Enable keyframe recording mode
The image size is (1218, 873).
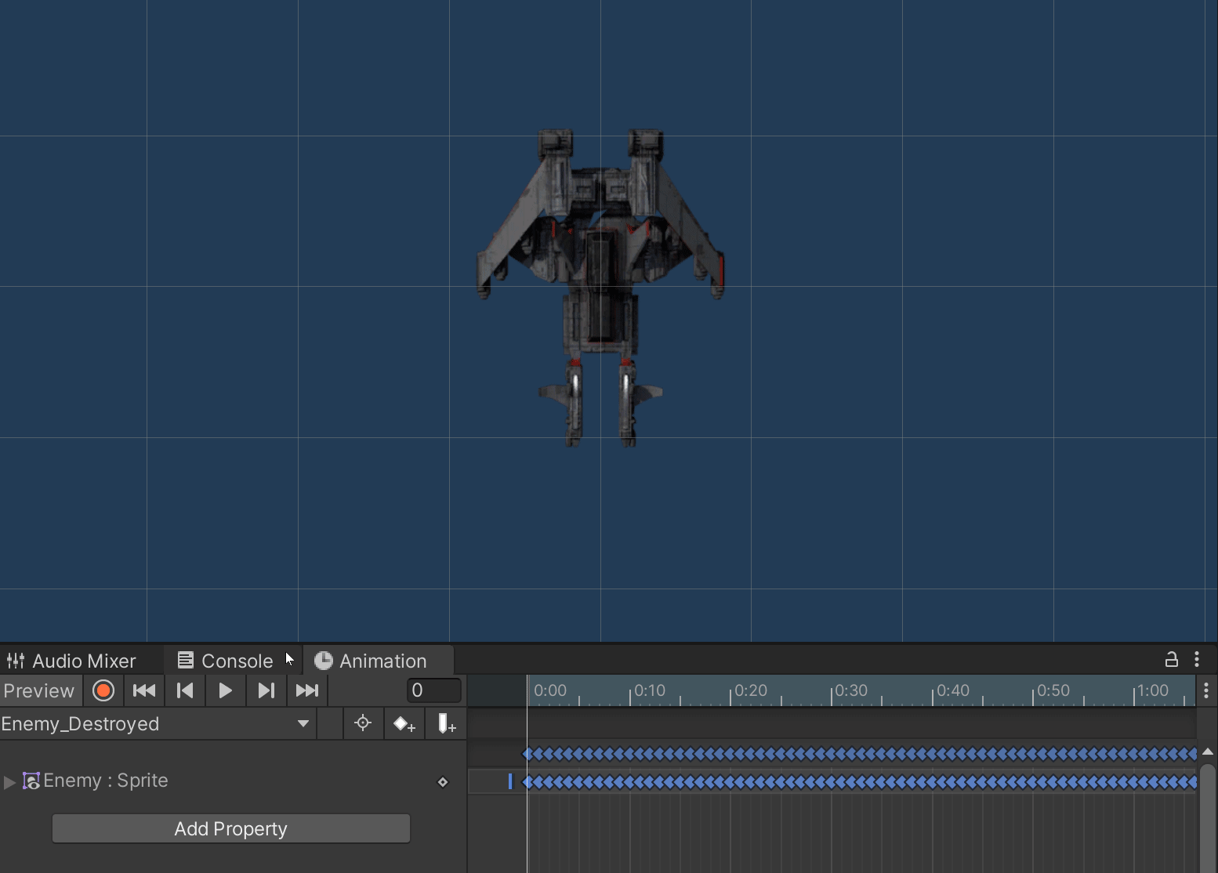click(x=103, y=690)
